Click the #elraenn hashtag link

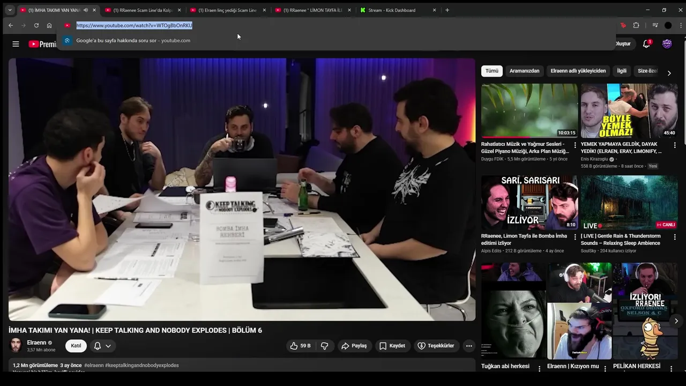[94, 365]
